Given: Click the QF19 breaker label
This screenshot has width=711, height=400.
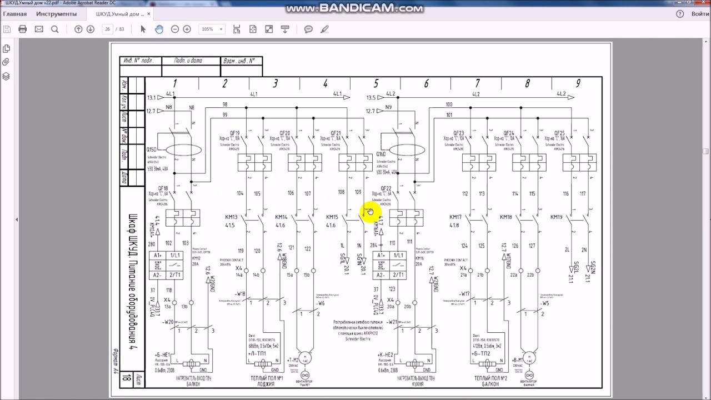Looking at the screenshot, I should click(234, 133).
